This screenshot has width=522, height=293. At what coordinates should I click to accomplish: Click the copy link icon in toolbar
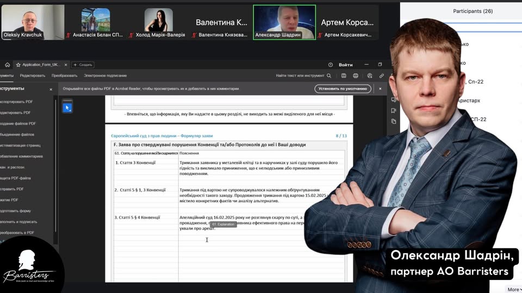point(382,76)
